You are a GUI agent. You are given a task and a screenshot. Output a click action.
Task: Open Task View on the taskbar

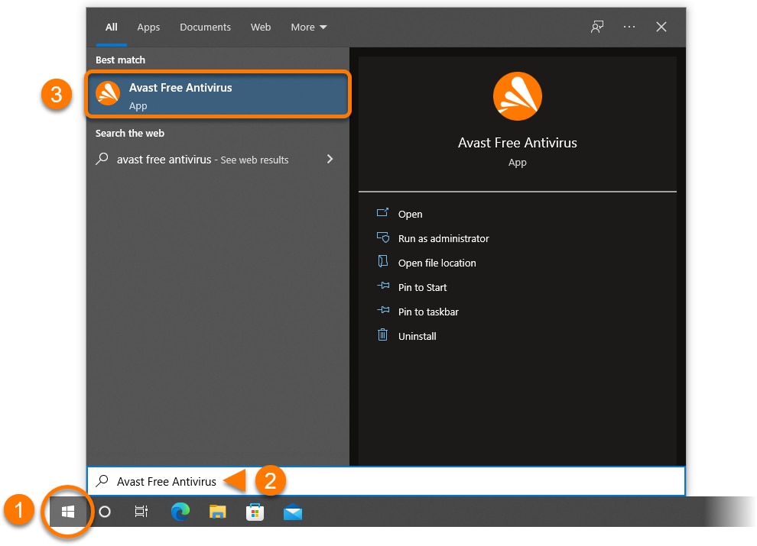[141, 512]
